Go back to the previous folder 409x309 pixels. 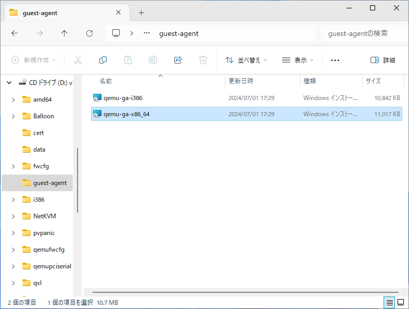pyautogui.click(x=15, y=33)
